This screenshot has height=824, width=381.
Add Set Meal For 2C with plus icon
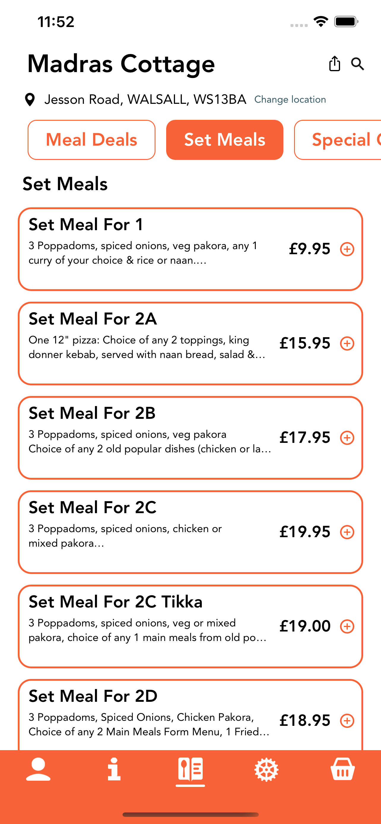pos(347,532)
